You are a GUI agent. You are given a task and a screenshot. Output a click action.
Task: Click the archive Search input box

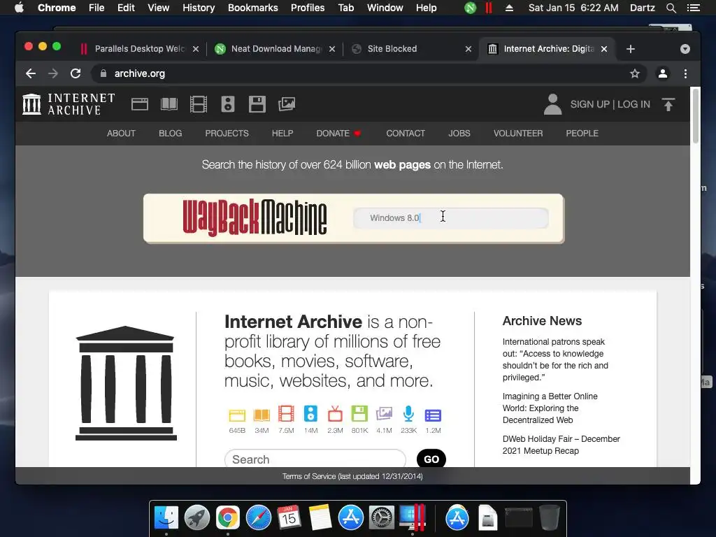(x=315, y=459)
